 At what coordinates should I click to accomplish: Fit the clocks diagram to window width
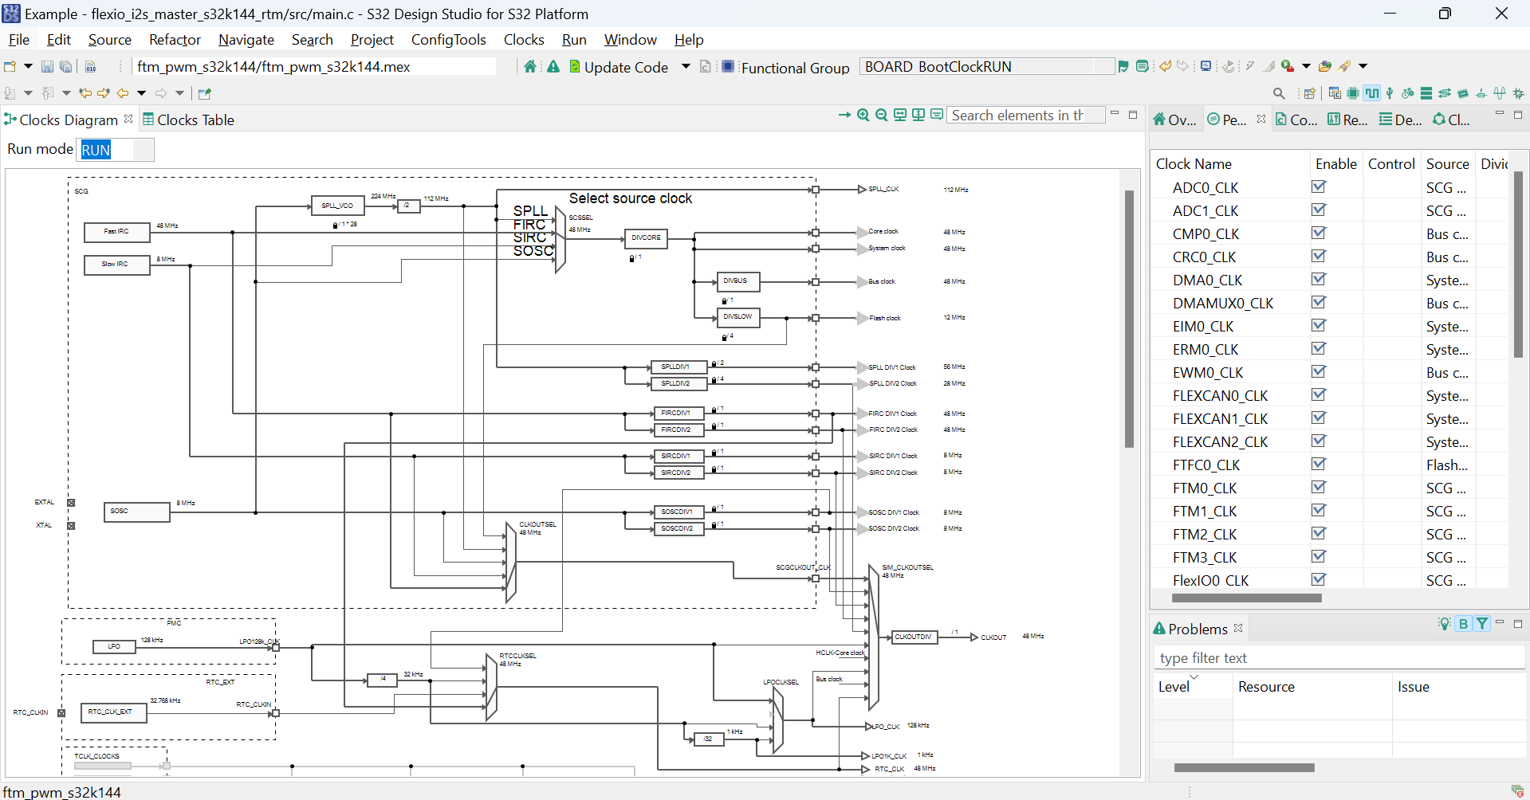point(899,115)
